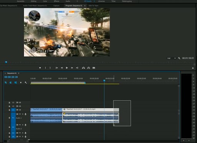
Task: Solo track A1 with S button
Action: tap(23, 114)
